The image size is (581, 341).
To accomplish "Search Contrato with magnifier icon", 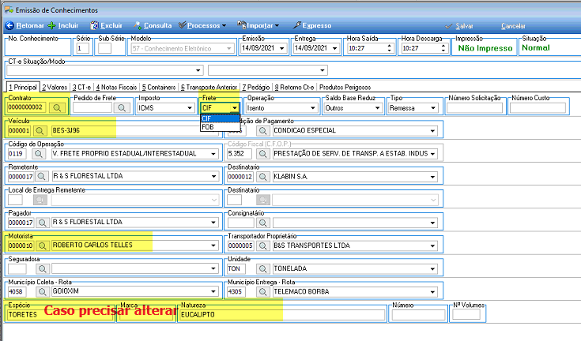I will [57, 107].
